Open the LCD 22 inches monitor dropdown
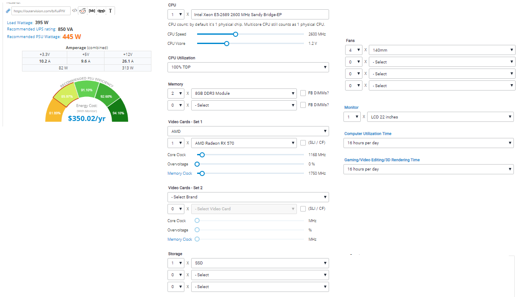516x297 pixels. (x=441, y=117)
